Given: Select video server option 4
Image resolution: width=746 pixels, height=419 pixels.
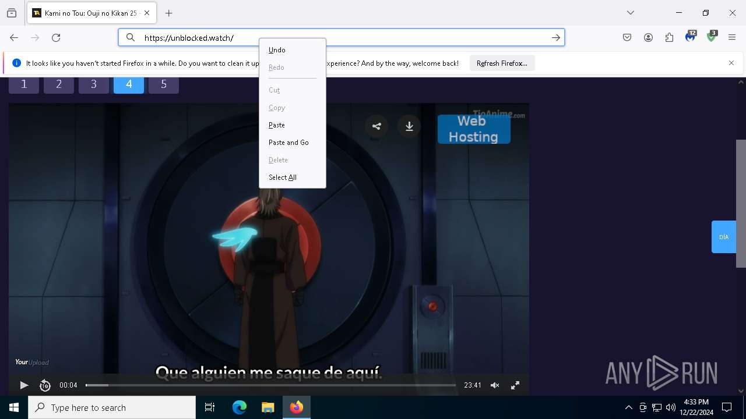Looking at the screenshot, I should click(129, 85).
